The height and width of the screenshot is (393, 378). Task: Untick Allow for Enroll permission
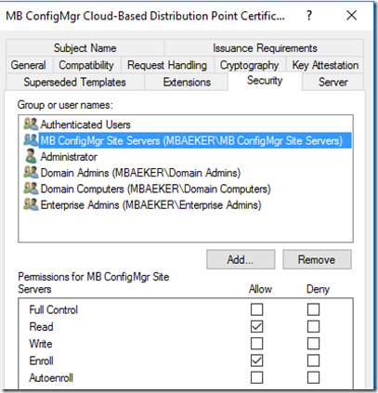[257, 360]
